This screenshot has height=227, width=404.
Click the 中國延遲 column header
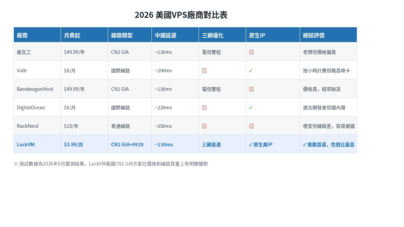coord(175,35)
